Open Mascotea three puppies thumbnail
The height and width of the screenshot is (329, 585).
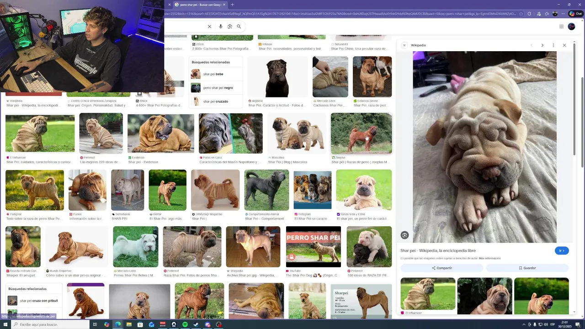pos(297,133)
